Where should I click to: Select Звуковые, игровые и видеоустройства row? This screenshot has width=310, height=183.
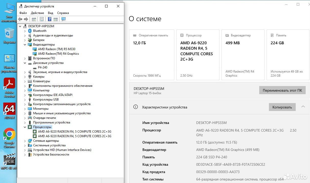pos(60,72)
